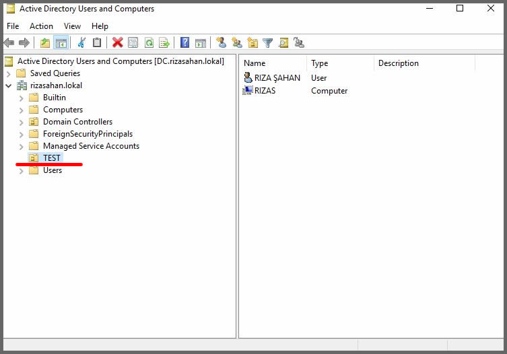The height and width of the screenshot is (354, 507).
Task: Click Add to group toolbar icon
Action: [x=299, y=42]
